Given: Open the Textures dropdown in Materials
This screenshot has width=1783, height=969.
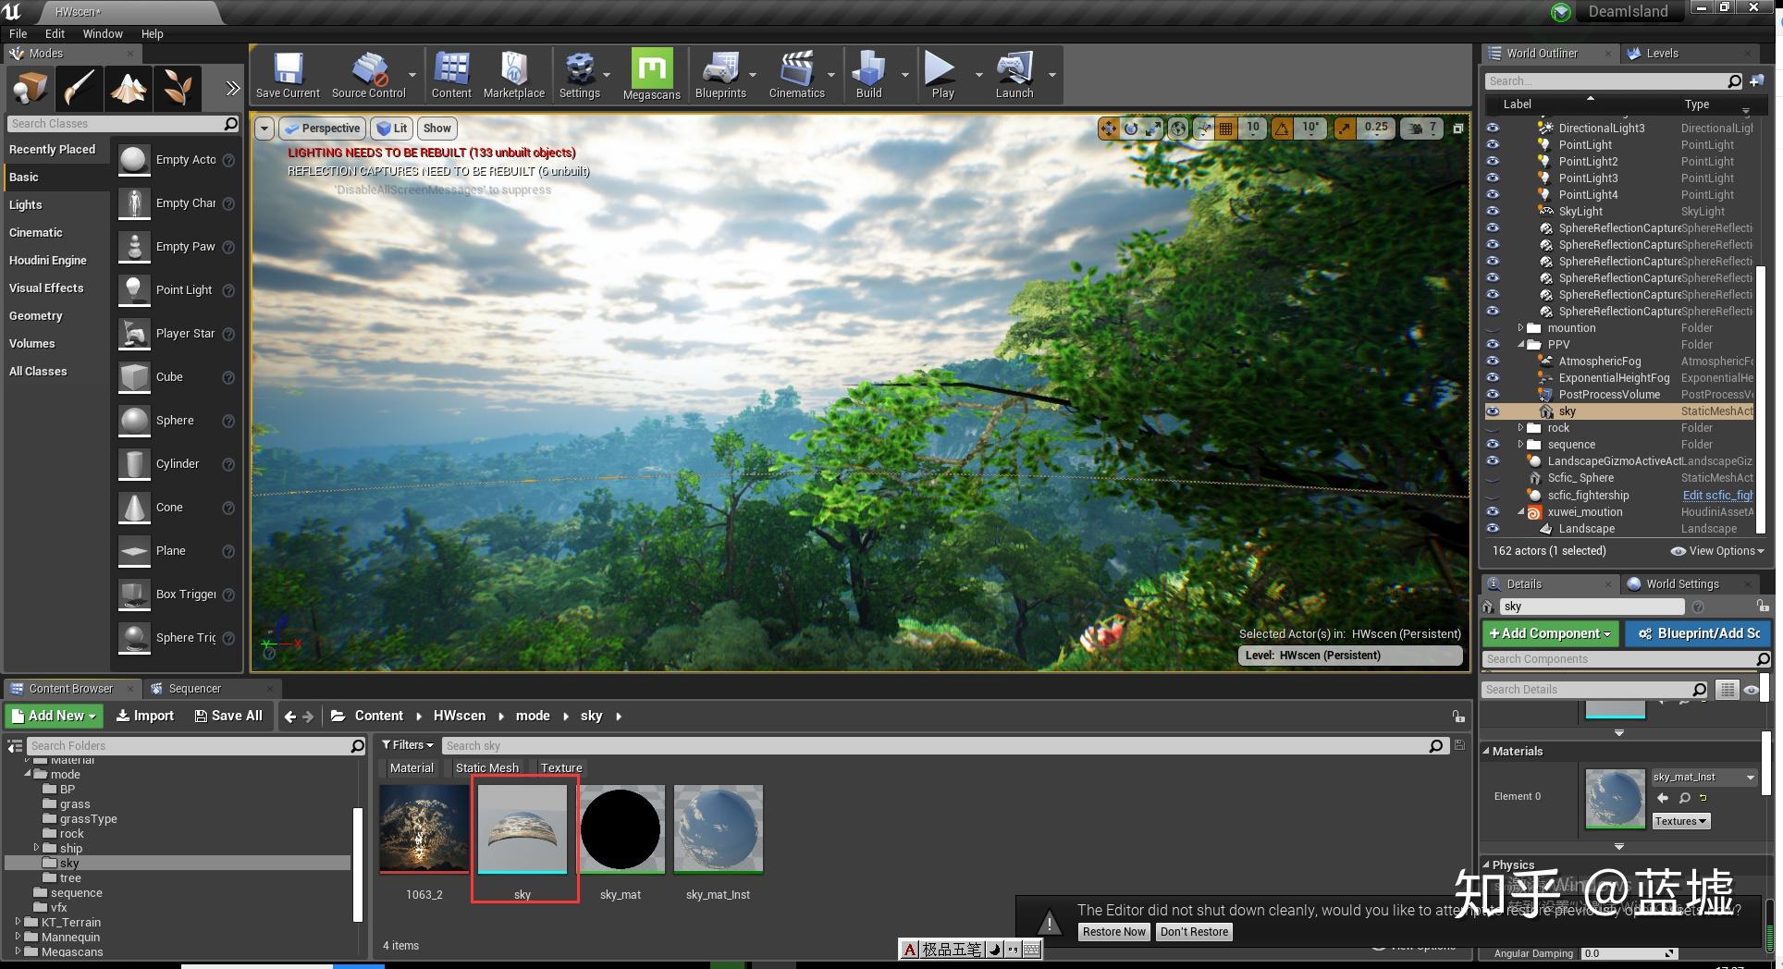Looking at the screenshot, I should (1680, 821).
